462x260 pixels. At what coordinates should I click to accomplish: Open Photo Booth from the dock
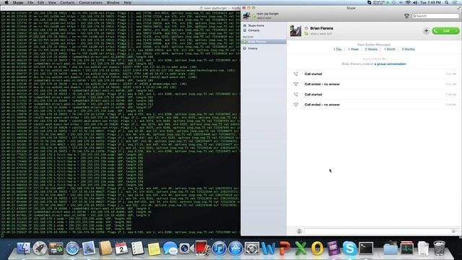tap(202, 248)
